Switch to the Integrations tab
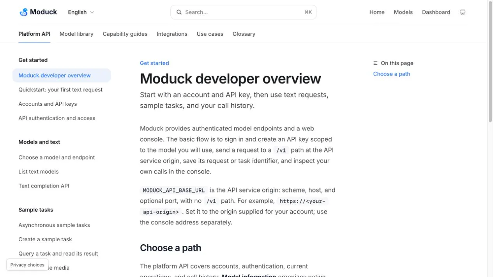Viewport: 493px width, 277px height. point(172,34)
